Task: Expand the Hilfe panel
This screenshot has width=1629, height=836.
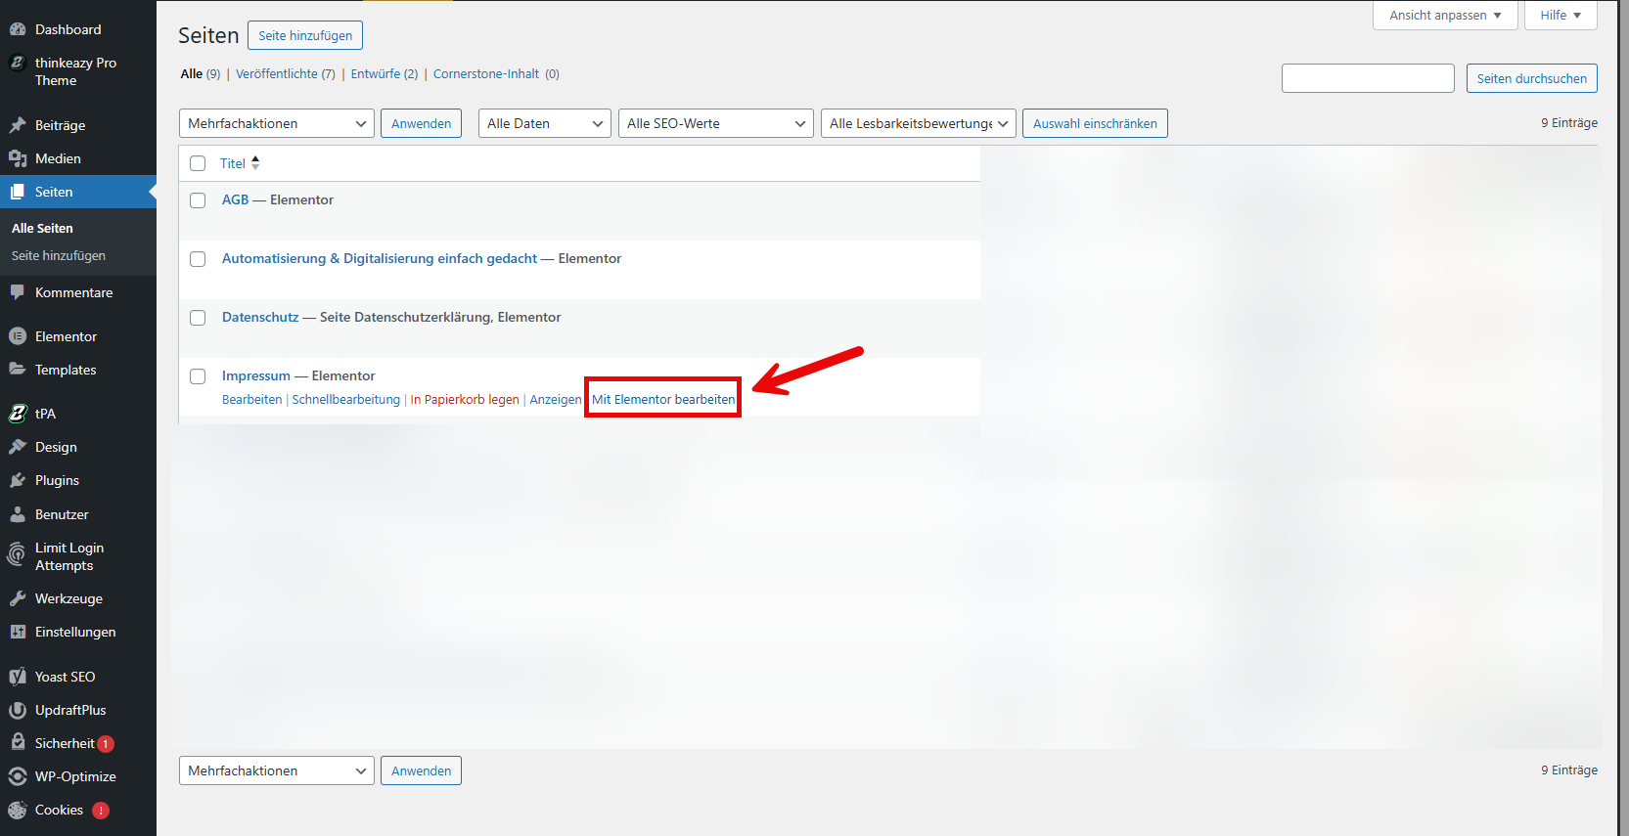Action: (x=1561, y=15)
